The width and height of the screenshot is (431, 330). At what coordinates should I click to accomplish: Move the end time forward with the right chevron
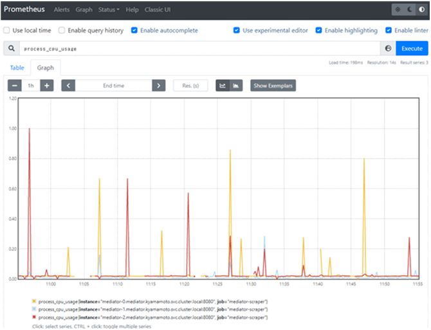[x=158, y=86]
